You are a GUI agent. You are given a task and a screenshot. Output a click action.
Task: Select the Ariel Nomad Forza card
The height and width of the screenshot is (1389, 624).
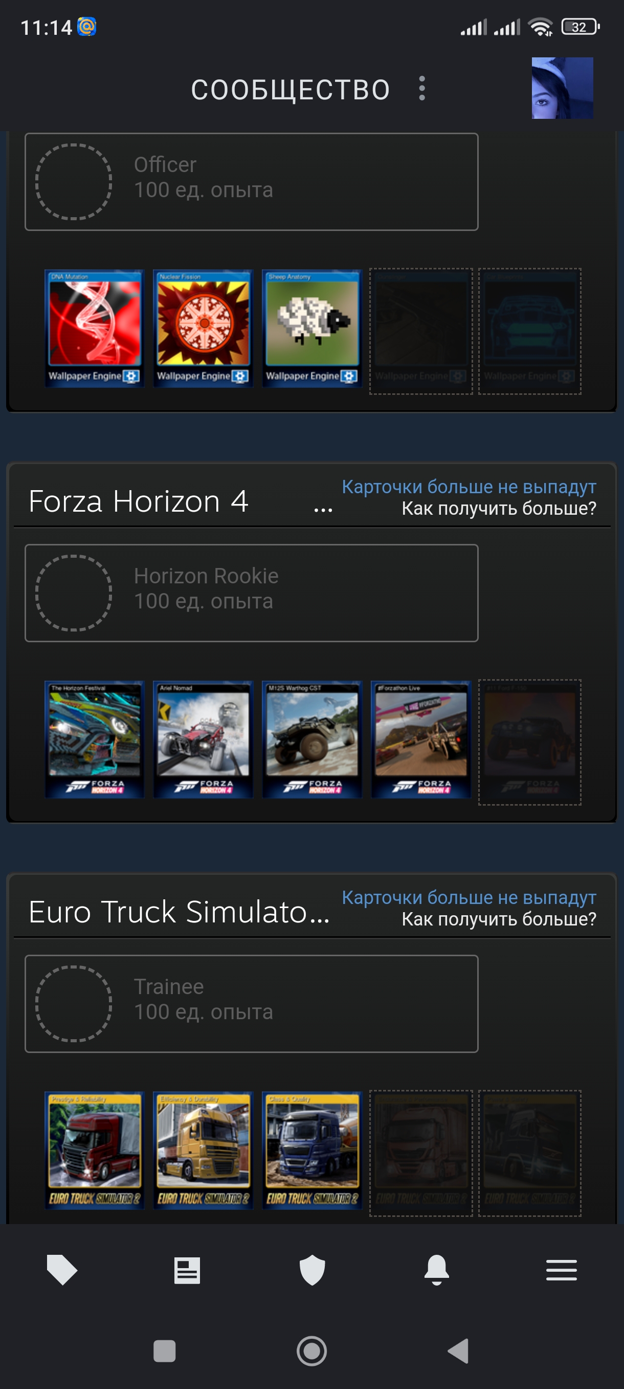tap(203, 739)
